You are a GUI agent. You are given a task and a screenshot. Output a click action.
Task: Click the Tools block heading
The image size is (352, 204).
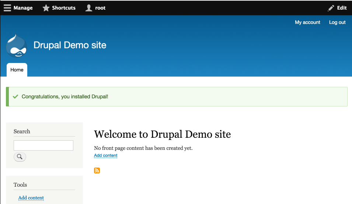pos(20,185)
